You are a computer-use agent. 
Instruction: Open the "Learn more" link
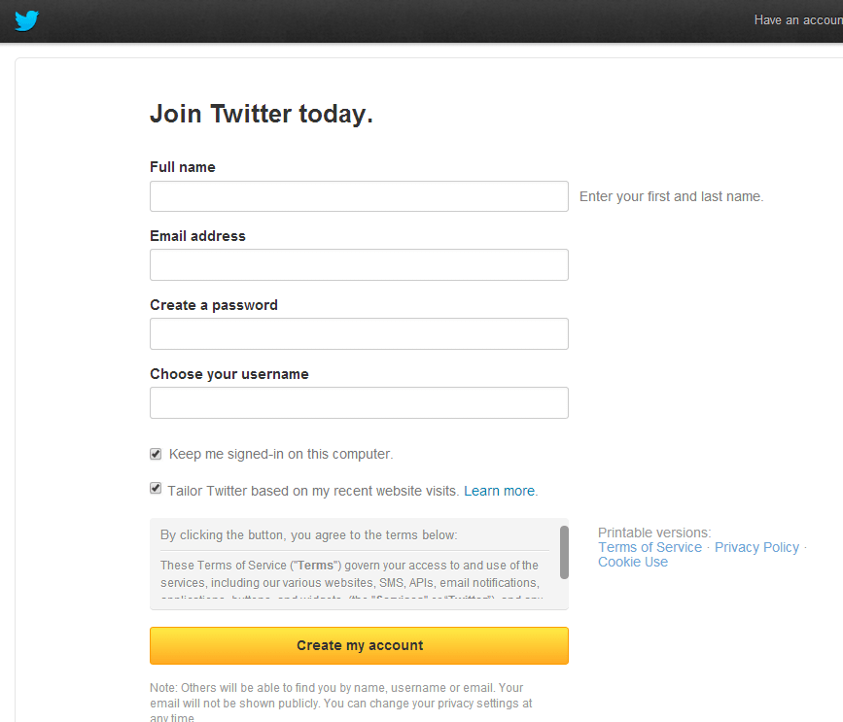(x=498, y=490)
